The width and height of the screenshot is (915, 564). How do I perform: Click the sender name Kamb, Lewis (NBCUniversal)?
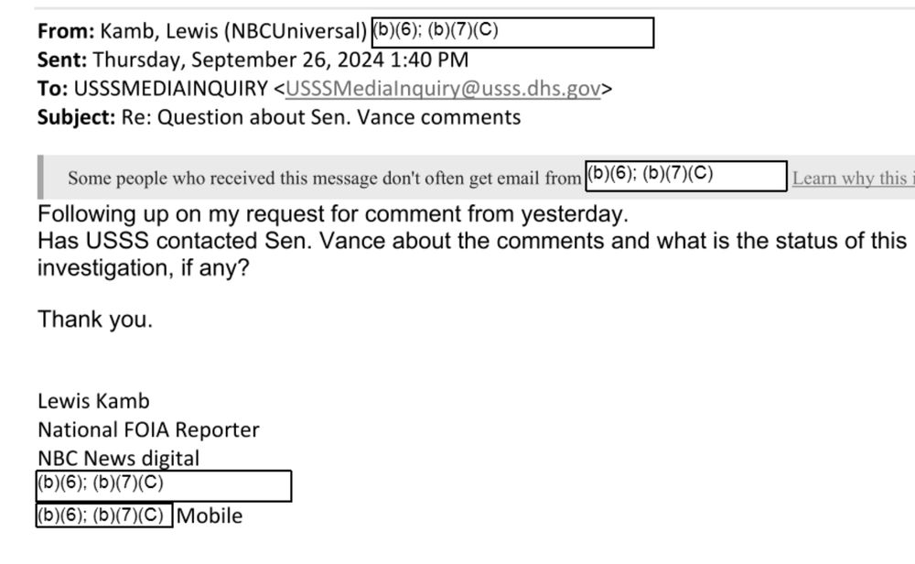pyautogui.click(x=232, y=31)
